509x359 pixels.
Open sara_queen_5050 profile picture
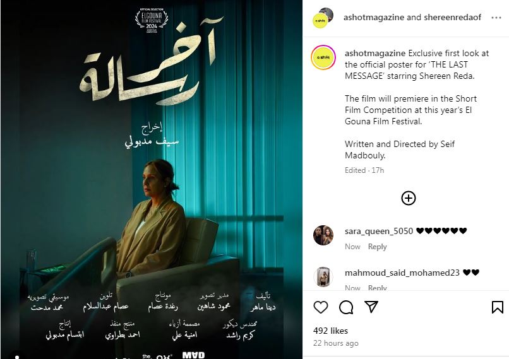(323, 235)
